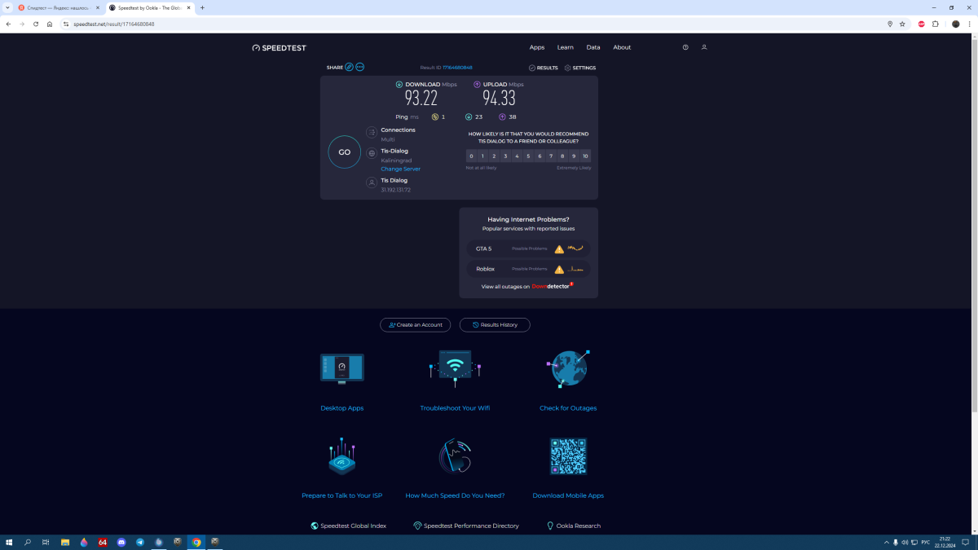Click the Change Server link
Viewport: 978px width, 550px height.
point(400,169)
